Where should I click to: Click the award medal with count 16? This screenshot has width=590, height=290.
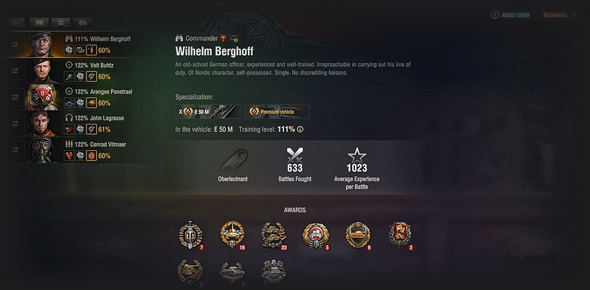[232, 235]
